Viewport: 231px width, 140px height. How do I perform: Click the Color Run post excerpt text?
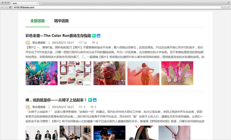[x=115, y=52]
